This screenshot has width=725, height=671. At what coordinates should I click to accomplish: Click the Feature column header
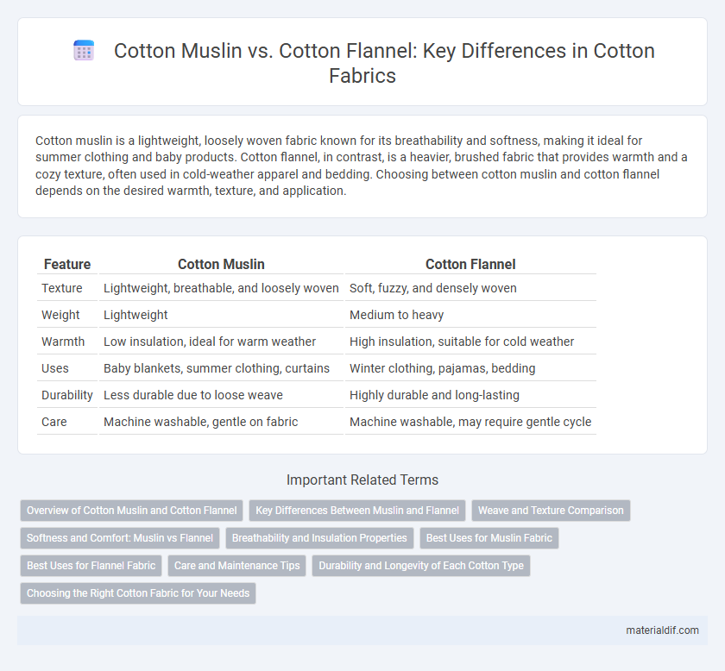click(x=67, y=264)
